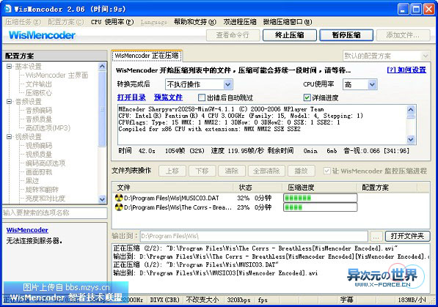Screen dimensions: 438x307
Task: Select 文件输出 tree item
Action: (x=39, y=84)
